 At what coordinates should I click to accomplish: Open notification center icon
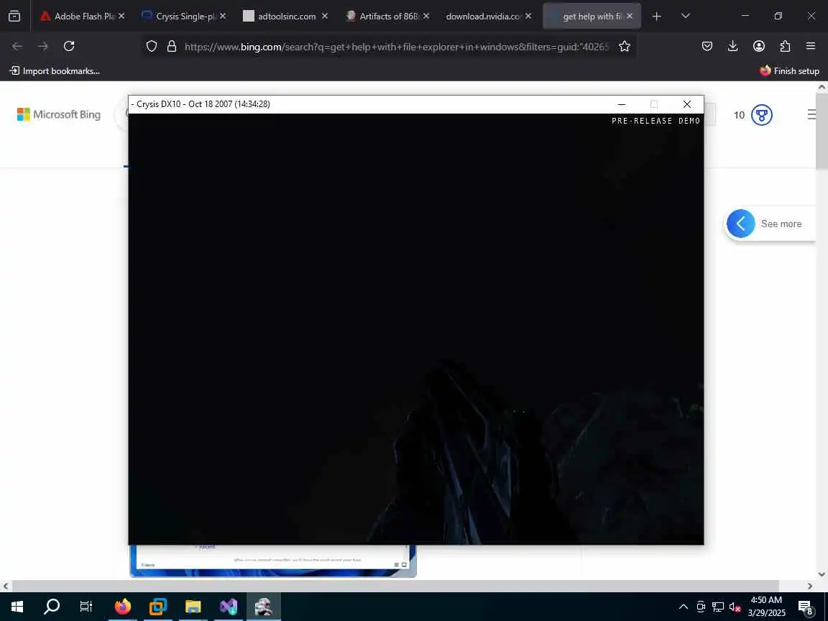tap(805, 607)
